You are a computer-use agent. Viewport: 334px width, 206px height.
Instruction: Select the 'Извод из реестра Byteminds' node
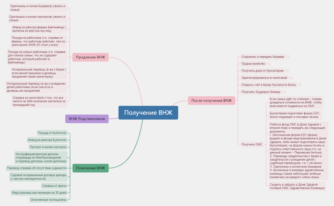tap(47, 140)
